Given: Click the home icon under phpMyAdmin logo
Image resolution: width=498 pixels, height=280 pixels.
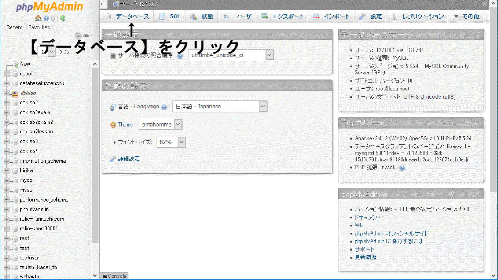Looking at the screenshot, I should click(38, 19).
